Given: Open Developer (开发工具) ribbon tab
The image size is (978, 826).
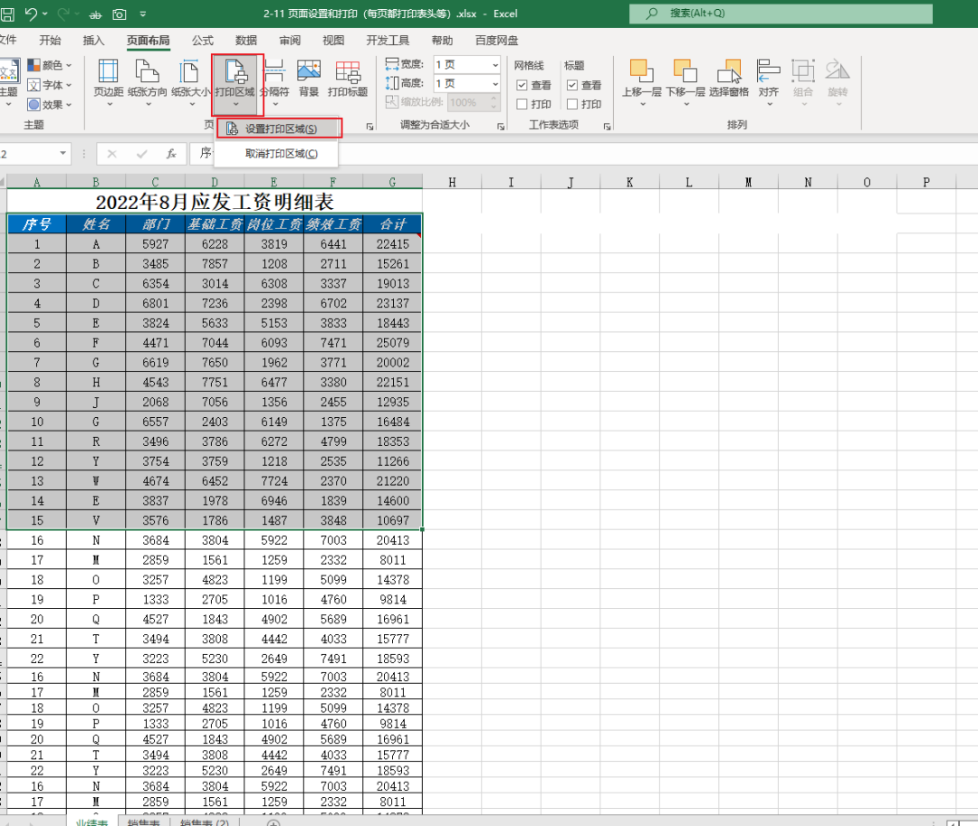Looking at the screenshot, I should coord(388,41).
